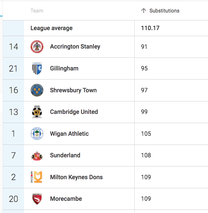Open the Accrington Stanley team link

pos(75,47)
